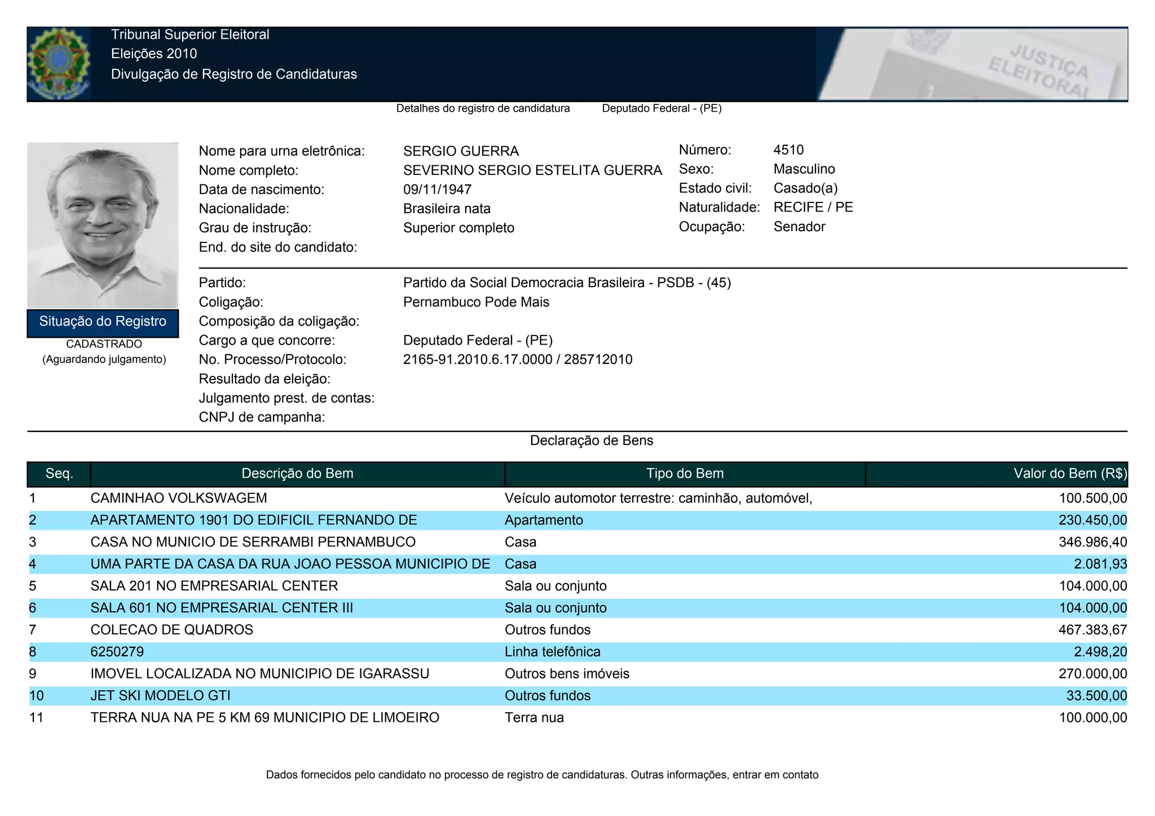The image size is (1155, 816).
Task: Click the value 467.383,67
Action: (x=1092, y=630)
